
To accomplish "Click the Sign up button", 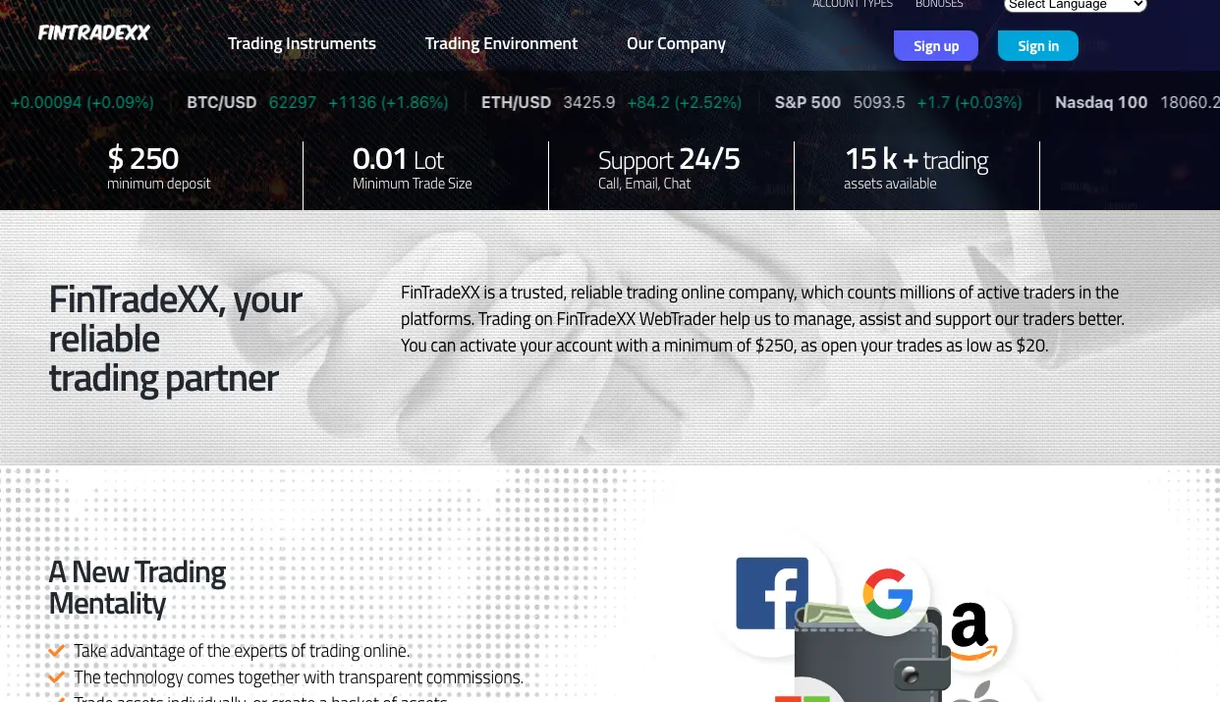I will click(936, 46).
